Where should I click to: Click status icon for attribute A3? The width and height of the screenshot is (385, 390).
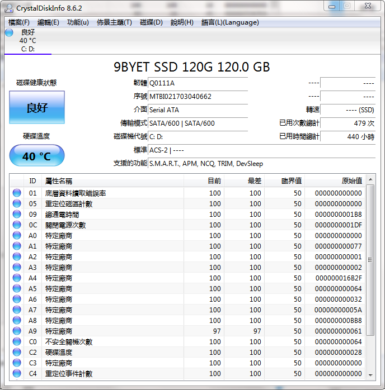click(x=17, y=267)
